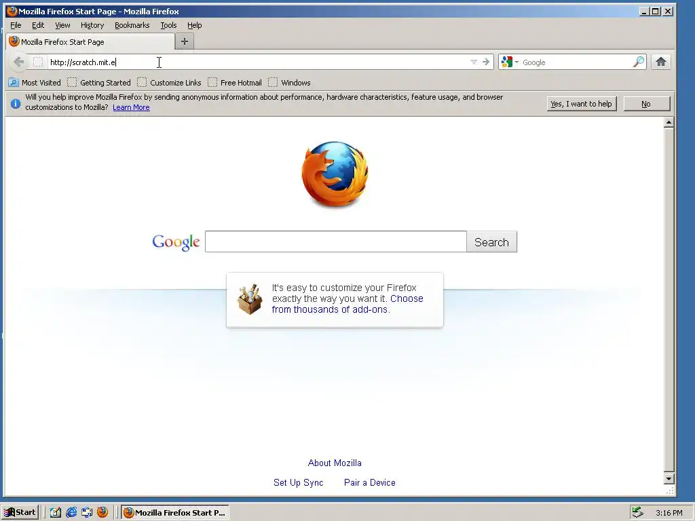
Task: Open a new tab with plus button
Action: pyautogui.click(x=185, y=41)
